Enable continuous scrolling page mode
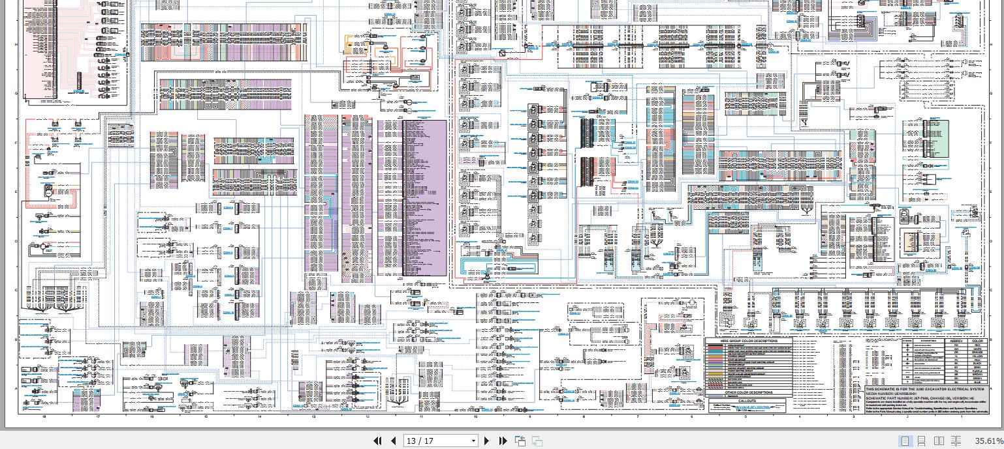Image resolution: width=1004 pixels, height=449 pixels. coord(921,441)
